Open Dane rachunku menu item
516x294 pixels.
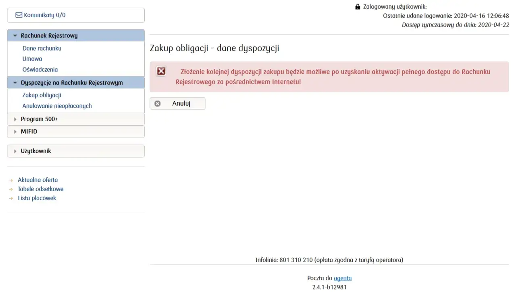coord(42,48)
